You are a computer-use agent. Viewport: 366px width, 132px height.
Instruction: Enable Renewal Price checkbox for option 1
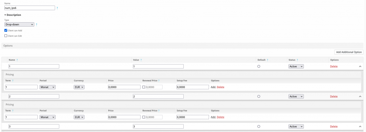coord(143,87)
